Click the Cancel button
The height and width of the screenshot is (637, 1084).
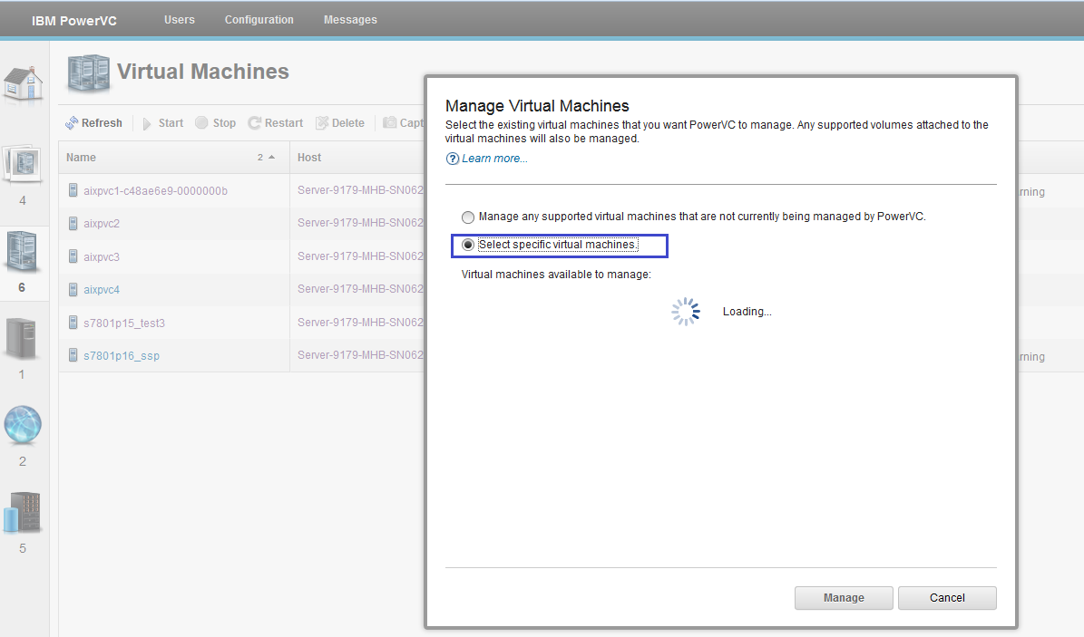[947, 598]
